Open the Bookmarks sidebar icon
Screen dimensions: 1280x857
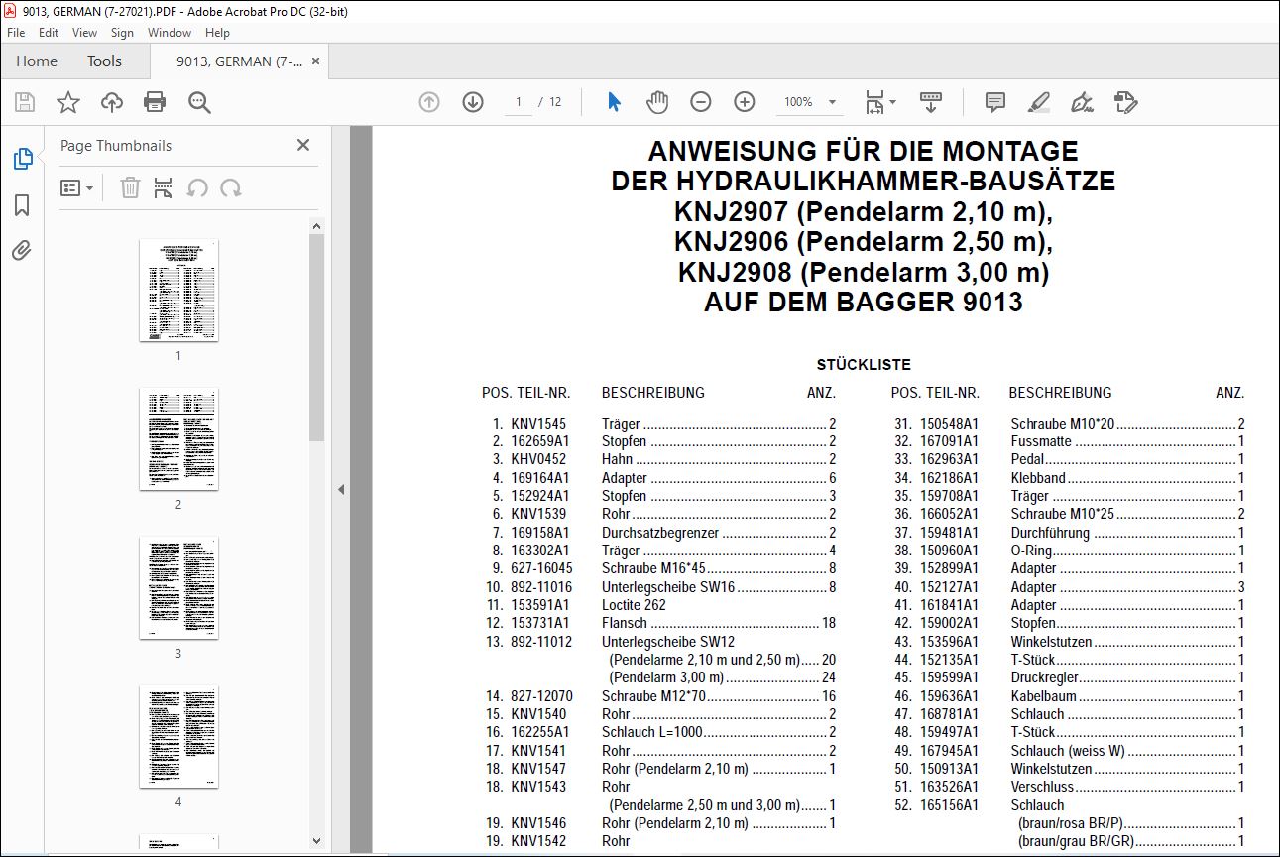(22, 205)
